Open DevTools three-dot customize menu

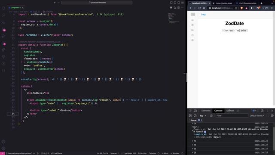(267, 111)
